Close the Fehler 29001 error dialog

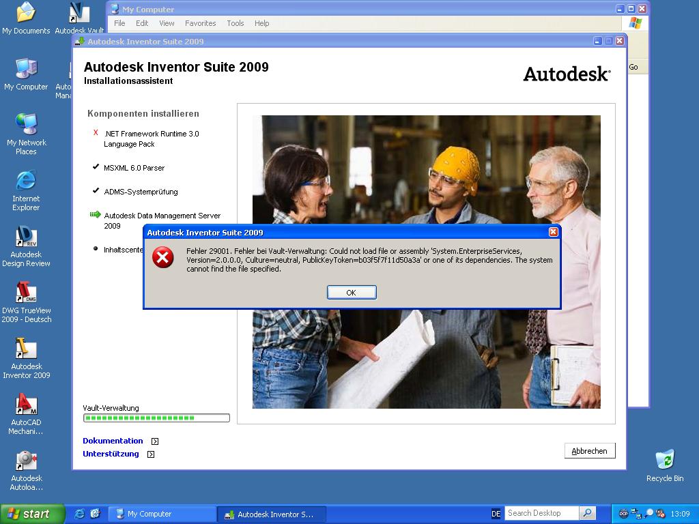553,232
